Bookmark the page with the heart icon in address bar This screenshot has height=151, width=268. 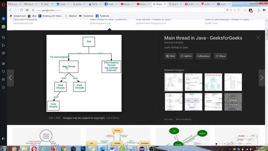(238, 10)
